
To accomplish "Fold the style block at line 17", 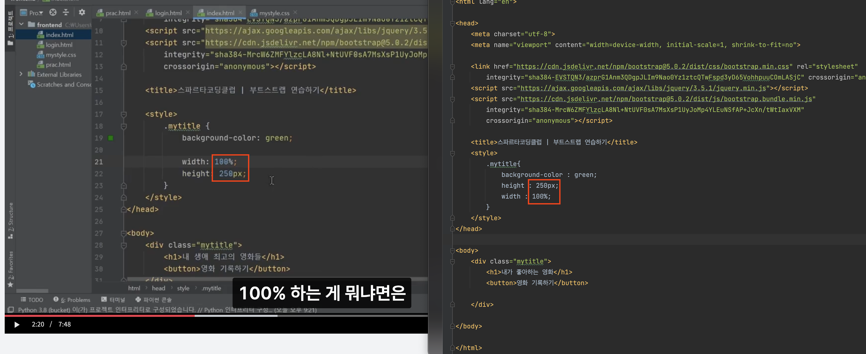I will point(124,115).
